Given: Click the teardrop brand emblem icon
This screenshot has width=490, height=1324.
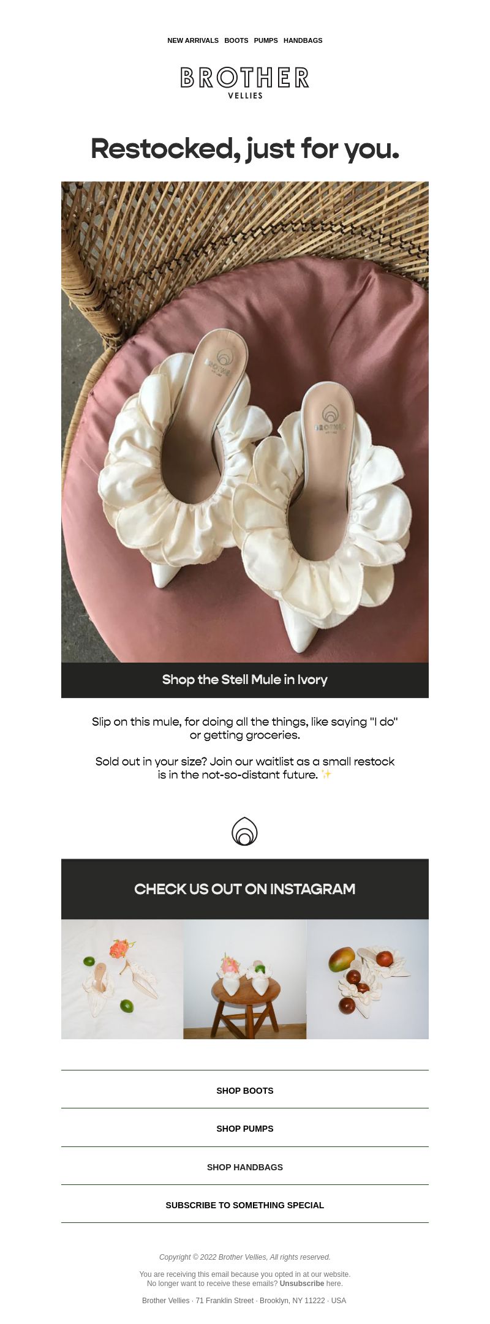Looking at the screenshot, I should coord(244,831).
